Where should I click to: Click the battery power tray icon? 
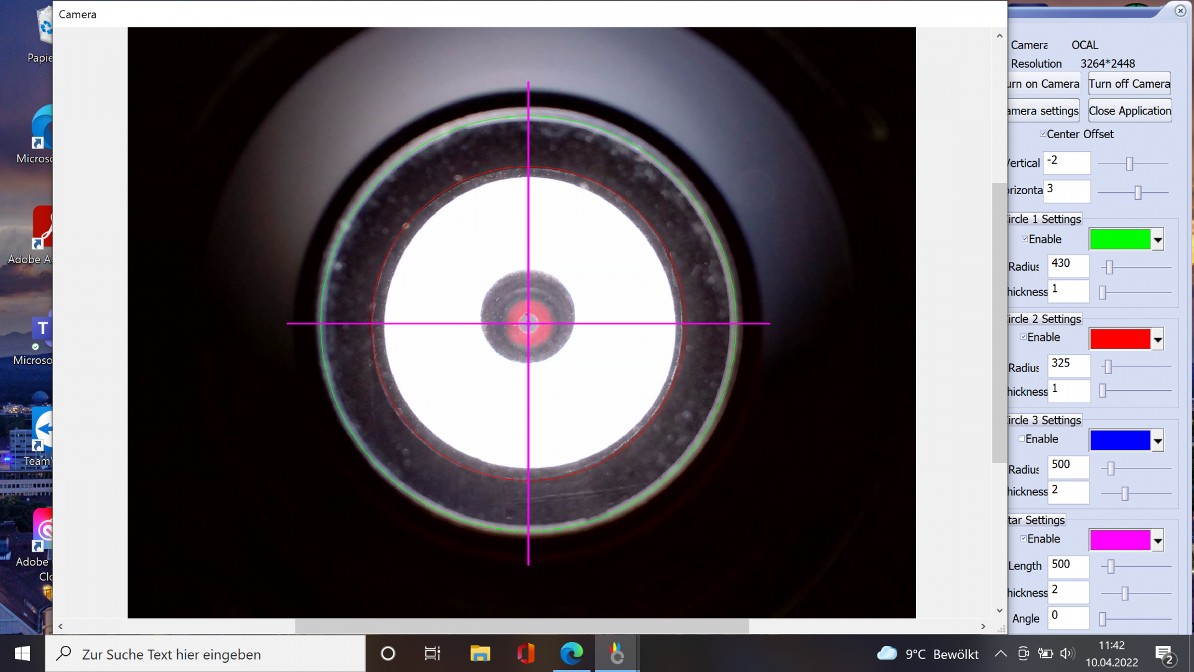[1045, 653]
